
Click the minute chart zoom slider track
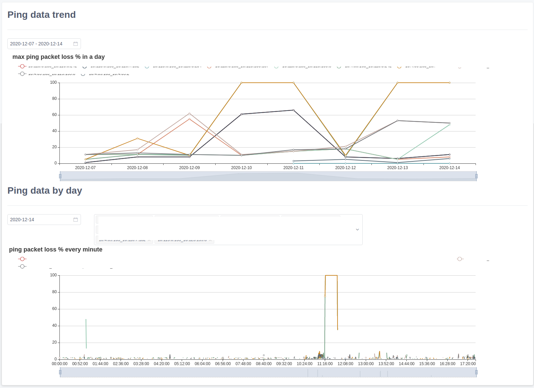click(x=268, y=372)
